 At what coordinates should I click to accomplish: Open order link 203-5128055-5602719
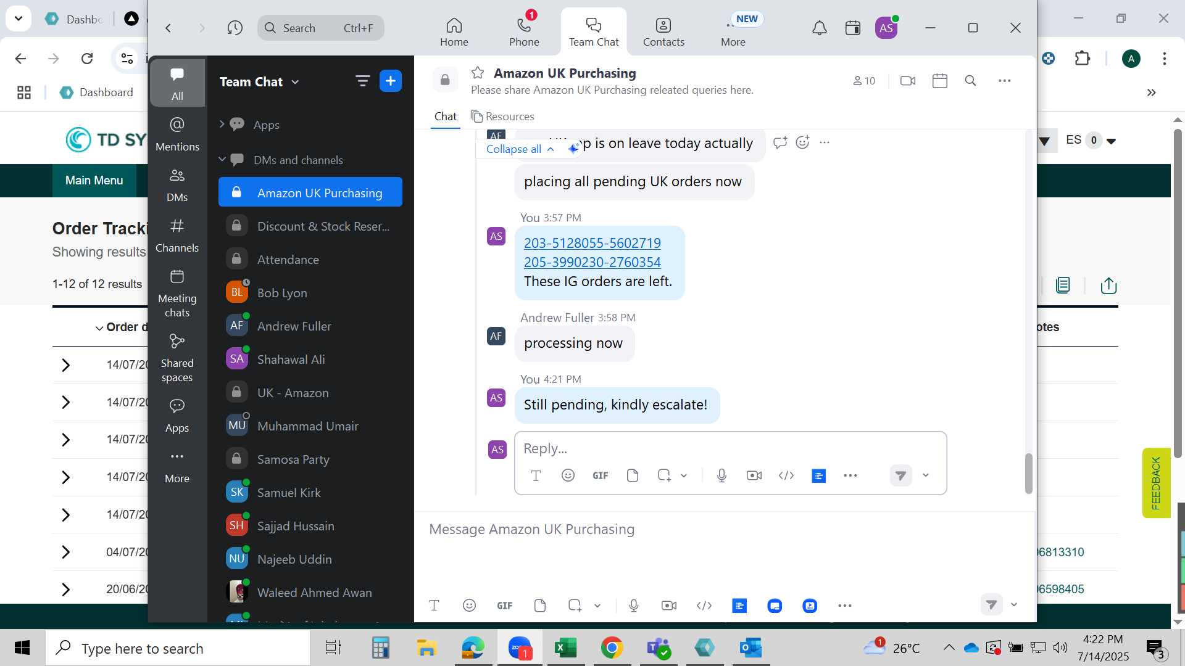592,243
